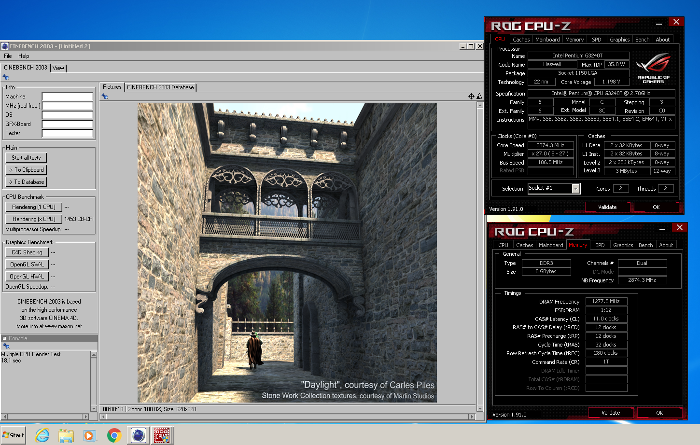Open File Explorer from the taskbar

(x=66, y=435)
